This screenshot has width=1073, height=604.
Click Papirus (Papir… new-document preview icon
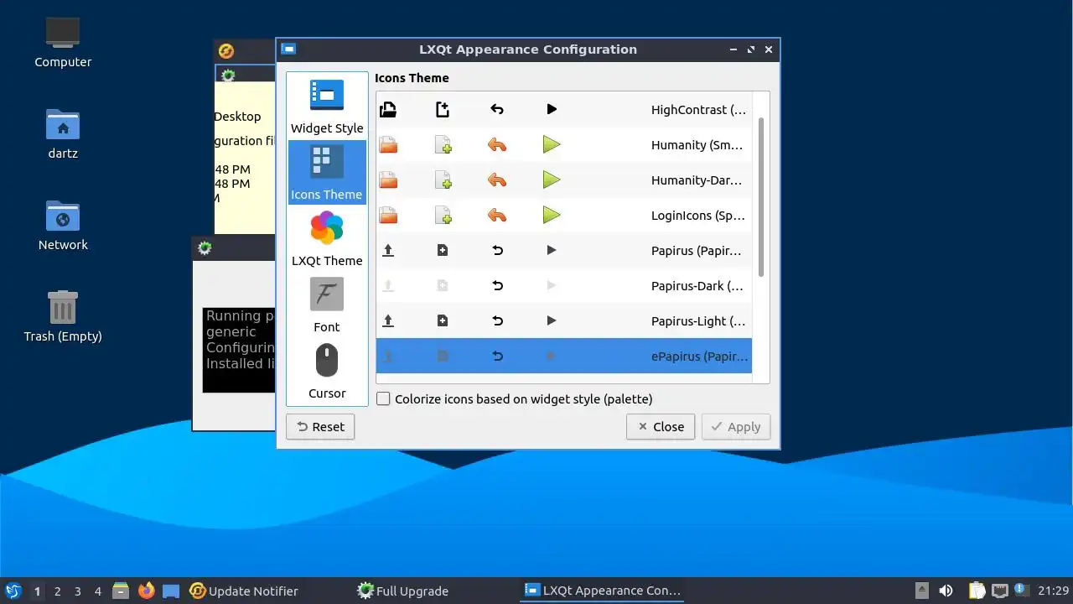pyautogui.click(x=443, y=251)
